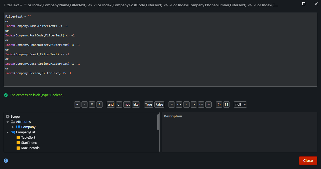
Task: Select the TableSort attribute icon
Action: [18, 137]
